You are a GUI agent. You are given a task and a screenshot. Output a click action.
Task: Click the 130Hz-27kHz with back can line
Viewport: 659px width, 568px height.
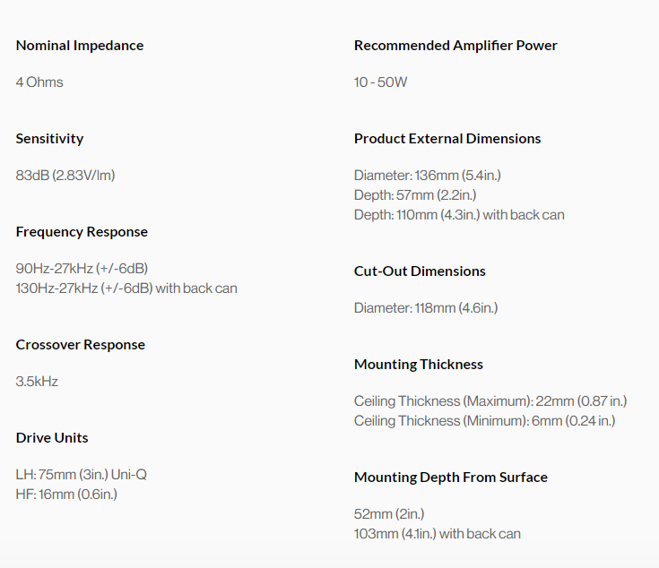(x=126, y=288)
